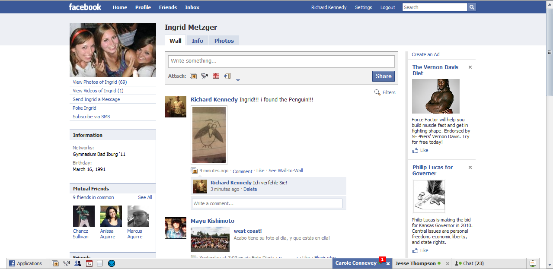The height and width of the screenshot is (269, 553).
Task: Attach a gift to the wall post
Action: point(216,76)
